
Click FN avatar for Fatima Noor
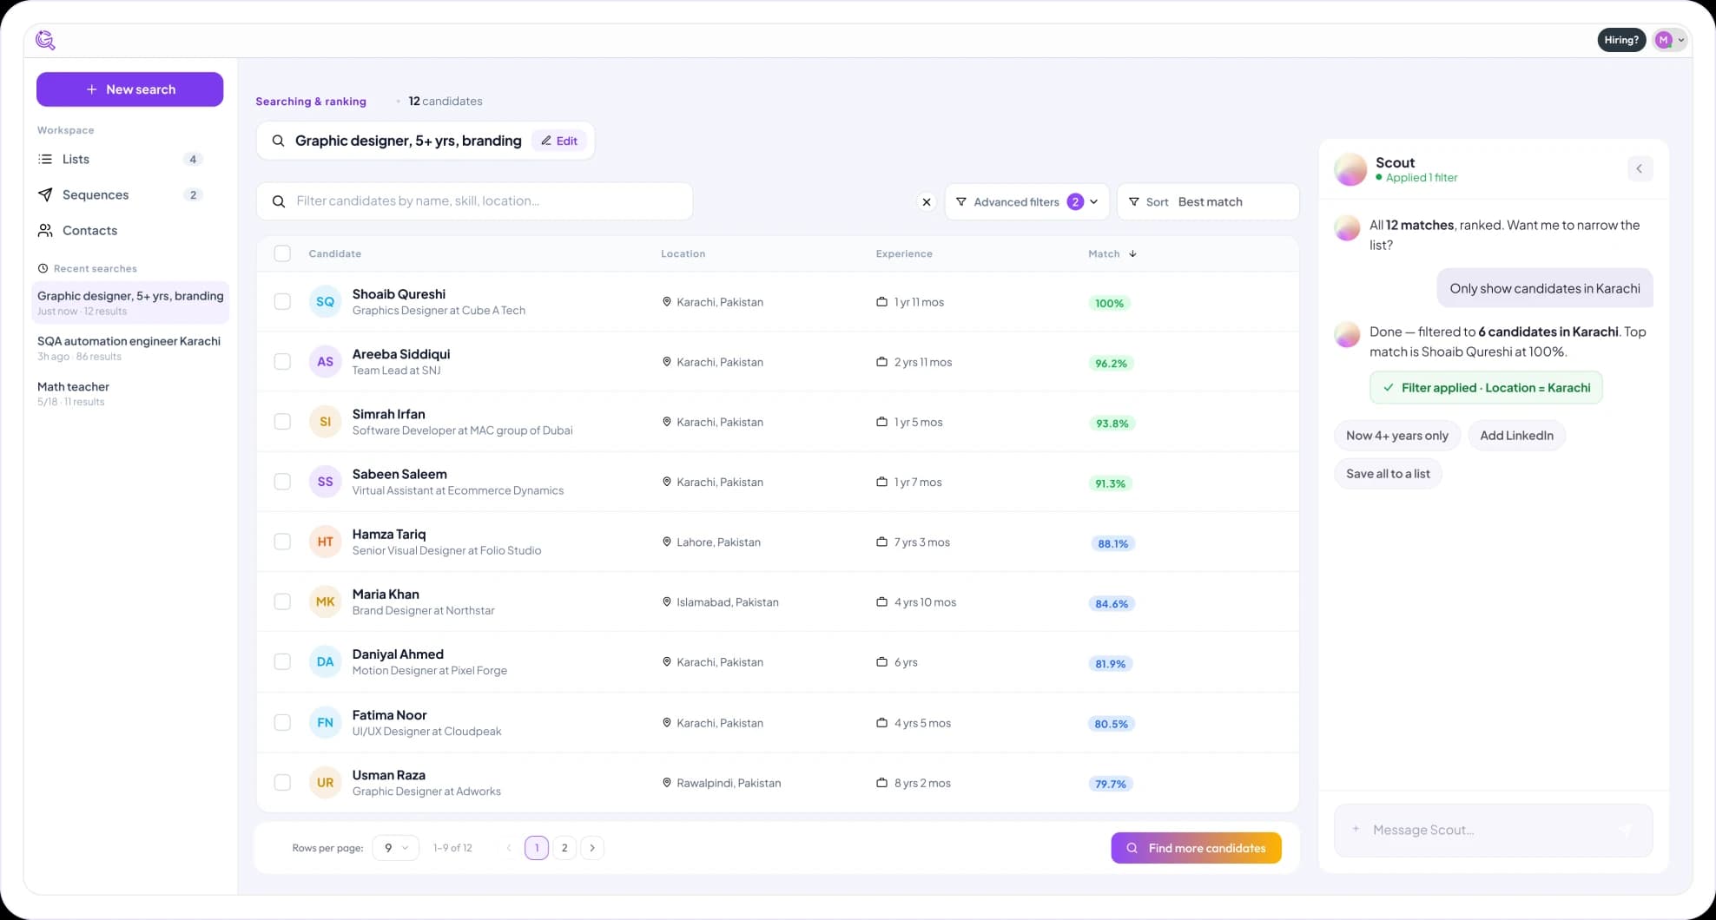(x=325, y=722)
